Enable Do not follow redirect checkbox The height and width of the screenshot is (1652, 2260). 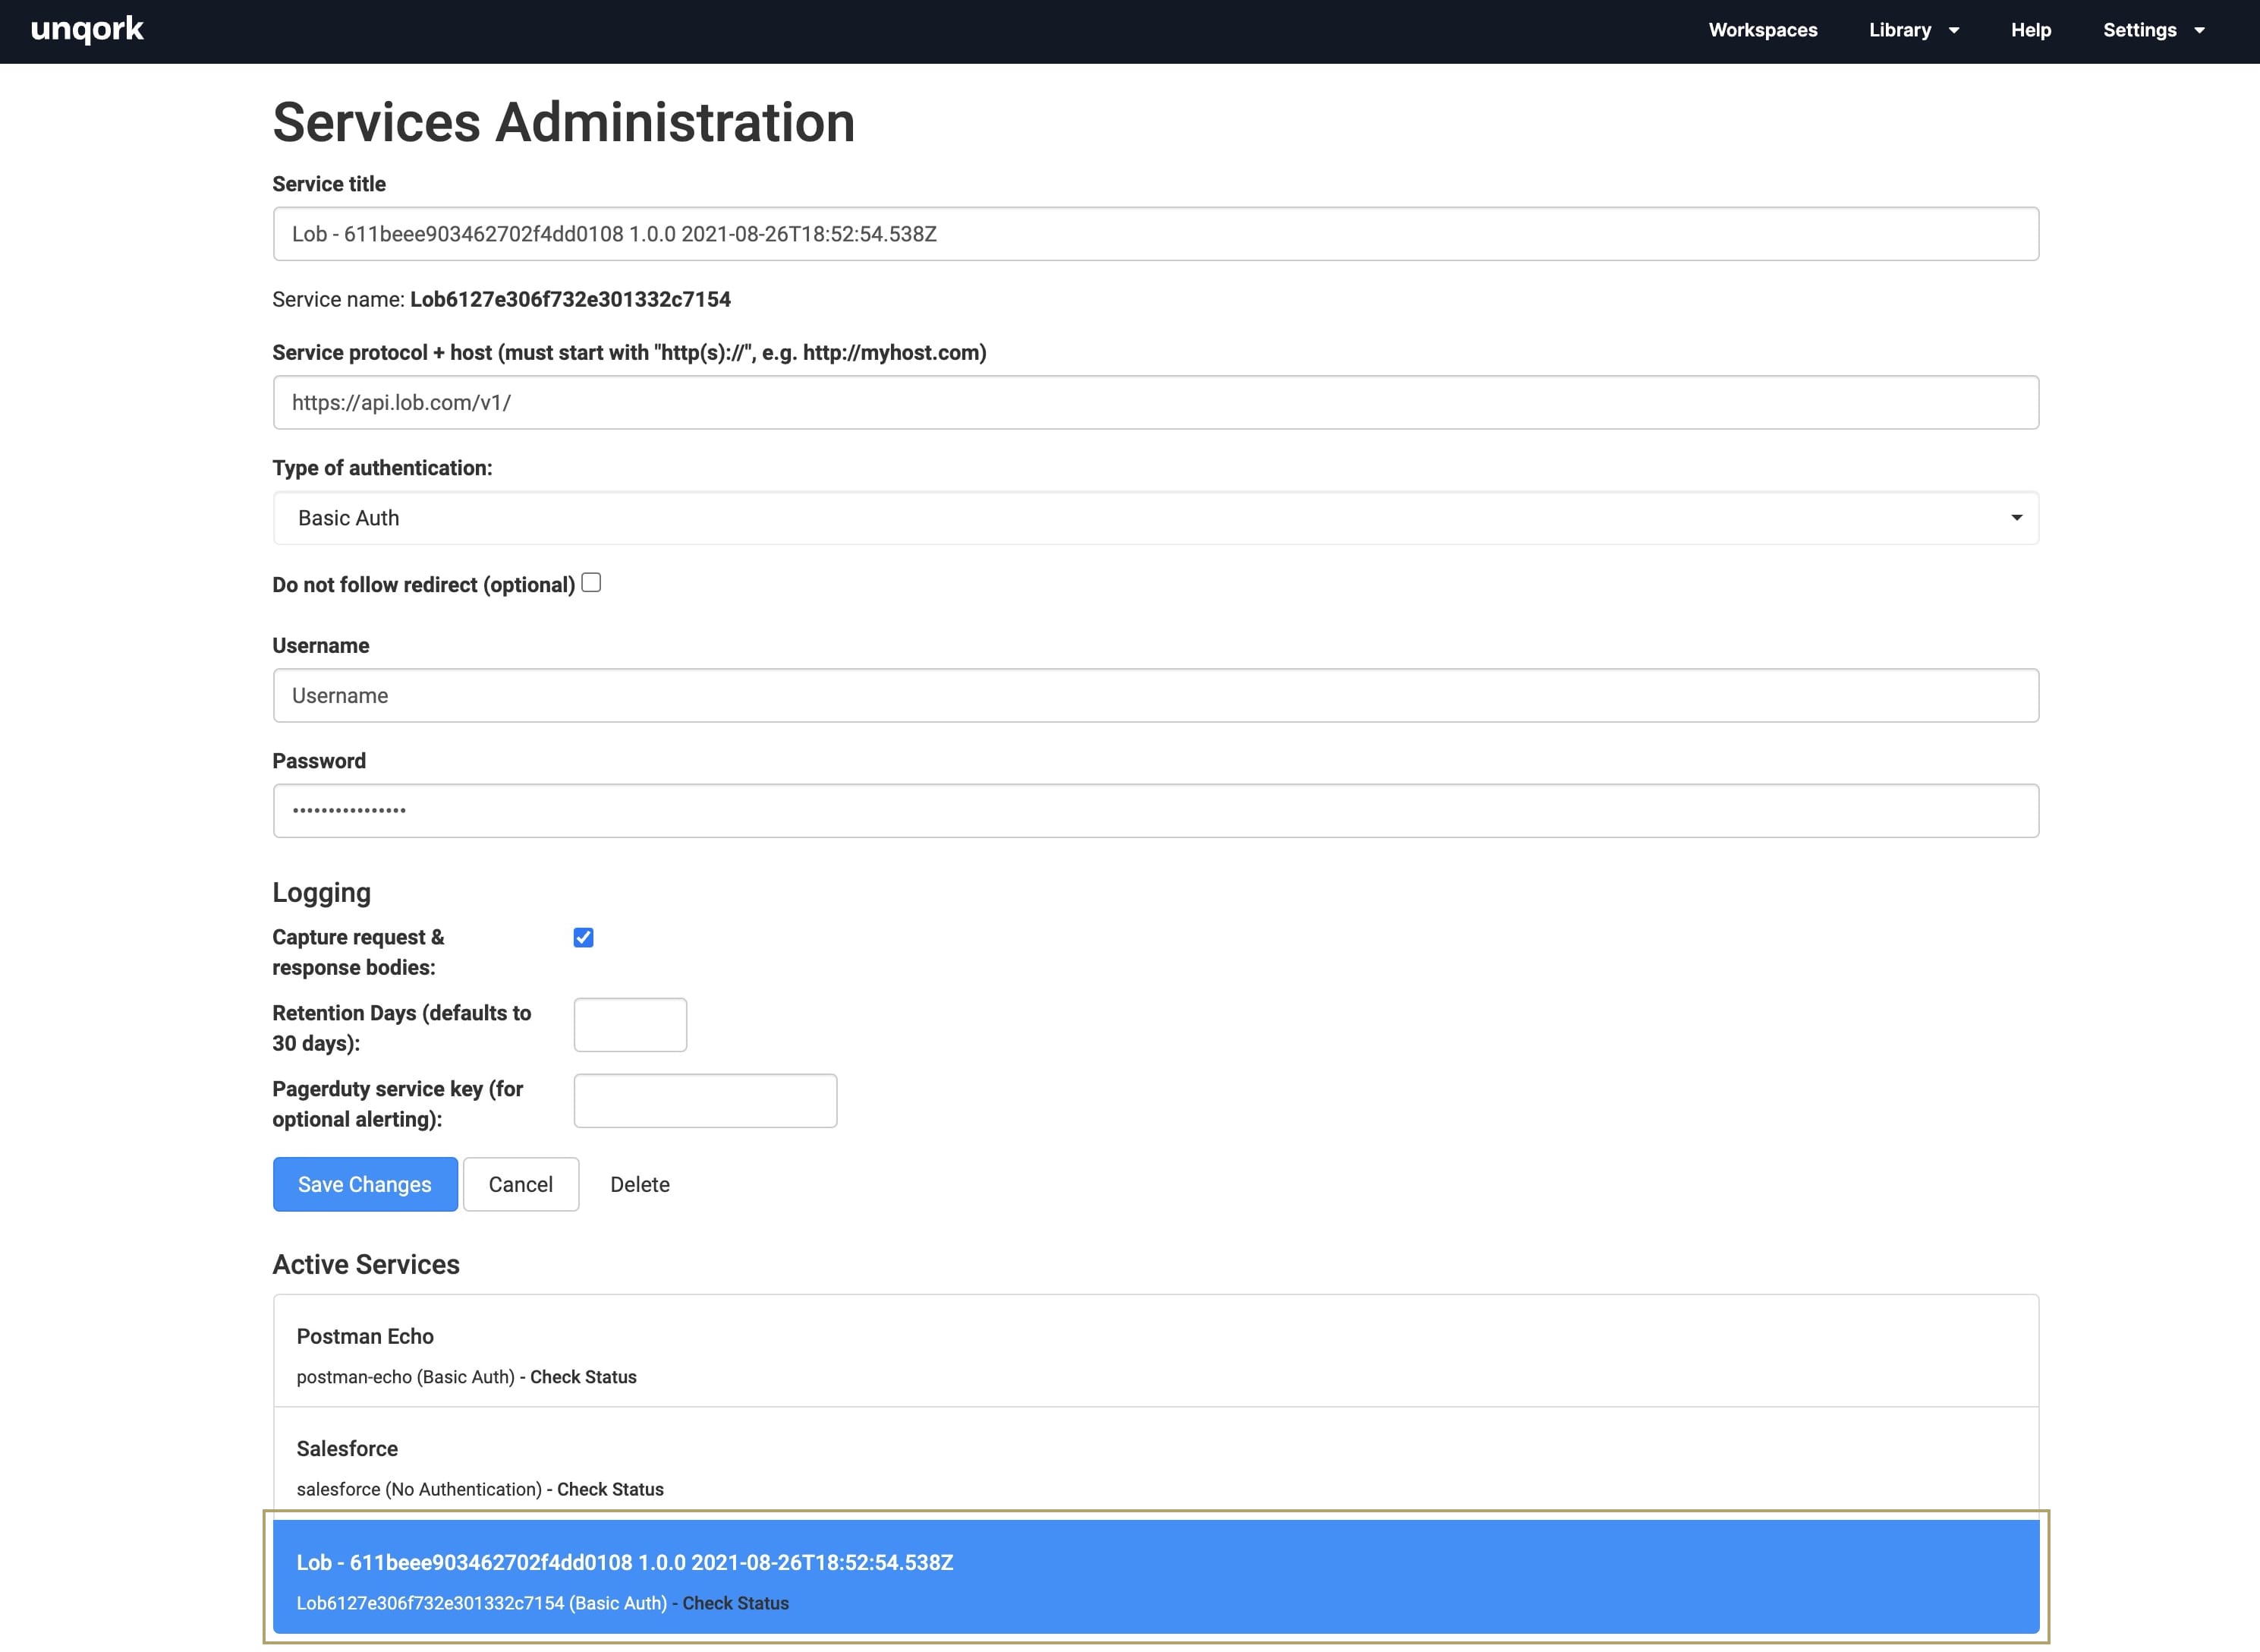[590, 583]
